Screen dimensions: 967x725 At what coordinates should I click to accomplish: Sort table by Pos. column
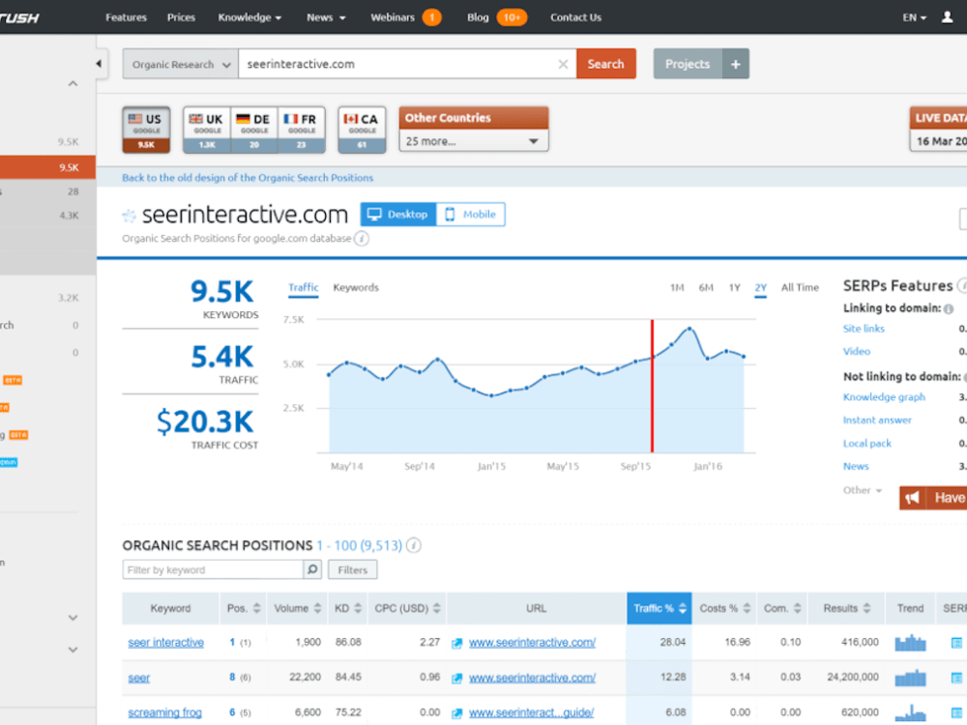tap(244, 608)
